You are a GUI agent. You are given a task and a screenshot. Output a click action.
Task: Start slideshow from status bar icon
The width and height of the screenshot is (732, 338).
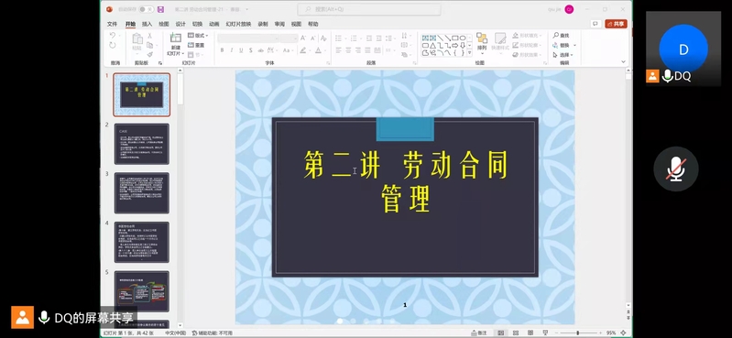click(x=545, y=333)
